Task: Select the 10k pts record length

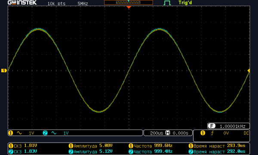Action: [x=56, y=3]
